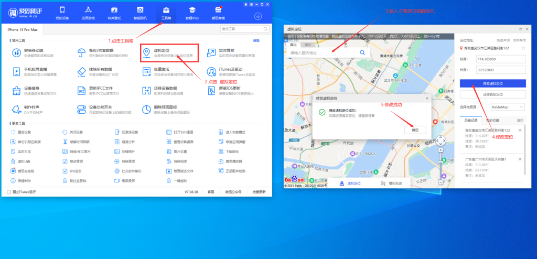Select 工具箱 toolbox tab
The image size is (537, 259).
166,13
